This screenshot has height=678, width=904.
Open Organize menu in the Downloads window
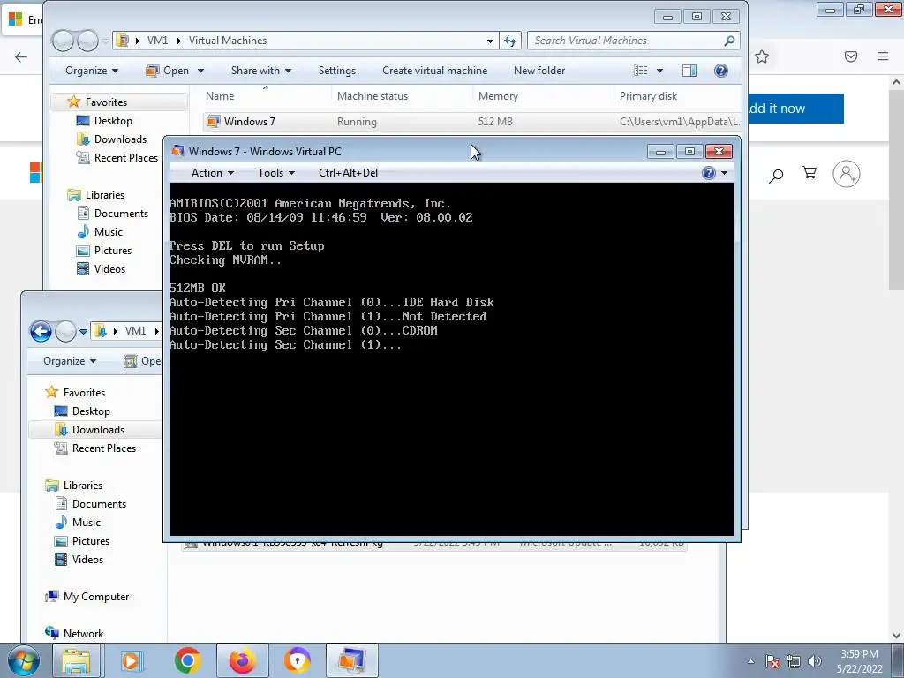point(70,361)
